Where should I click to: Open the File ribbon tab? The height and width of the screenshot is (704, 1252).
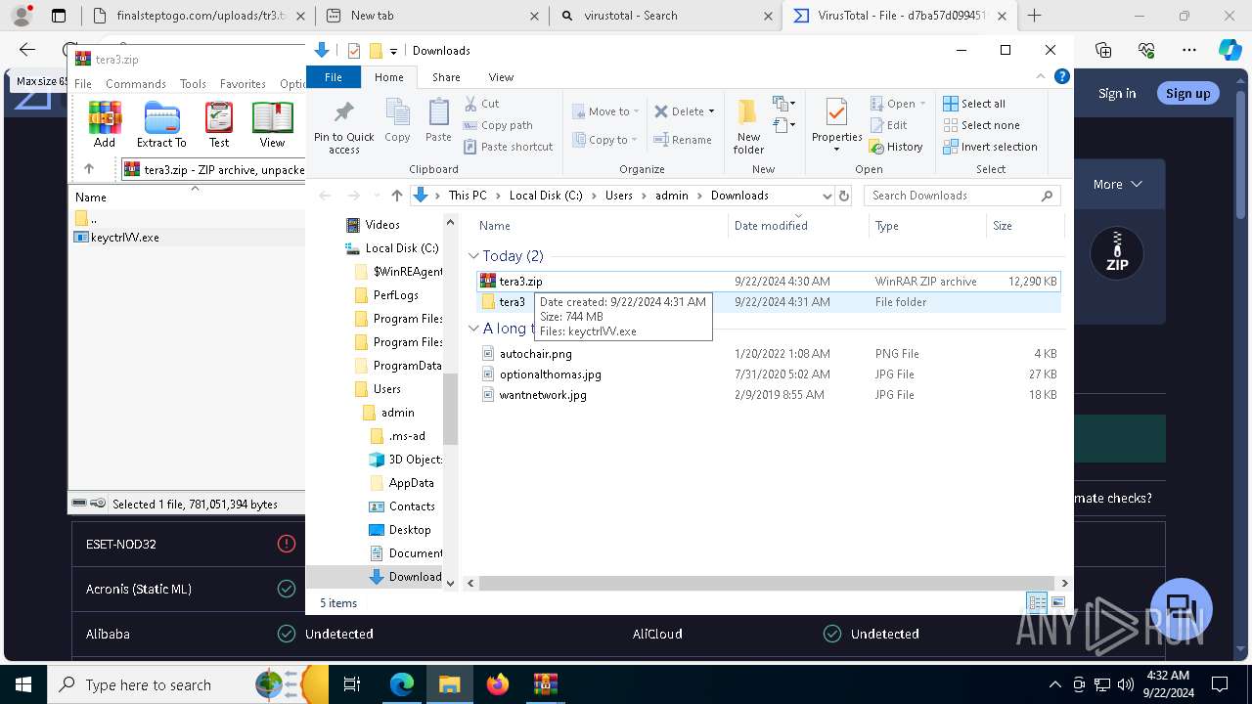point(334,77)
